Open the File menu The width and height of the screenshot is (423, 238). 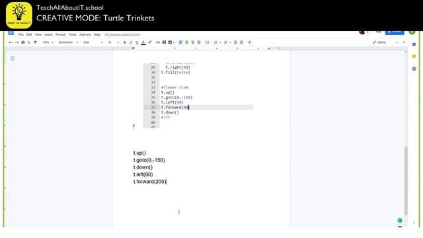pos(20,34)
